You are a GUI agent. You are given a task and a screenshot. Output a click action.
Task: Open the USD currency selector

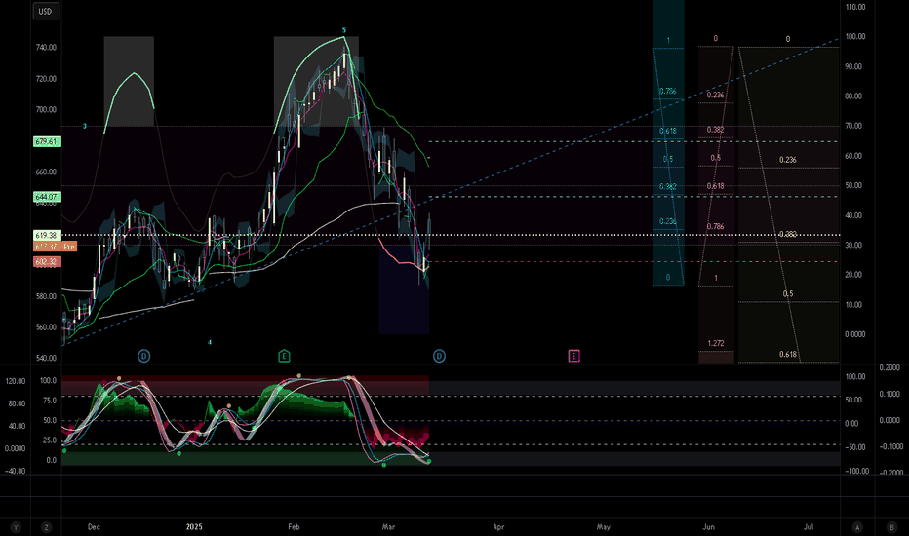[45, 11]
